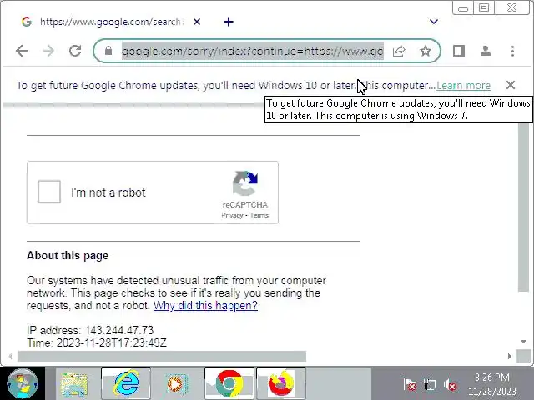Viewport: 534px width, 400px height.
Task: Close the Google search tab
Action: (197, 22)
